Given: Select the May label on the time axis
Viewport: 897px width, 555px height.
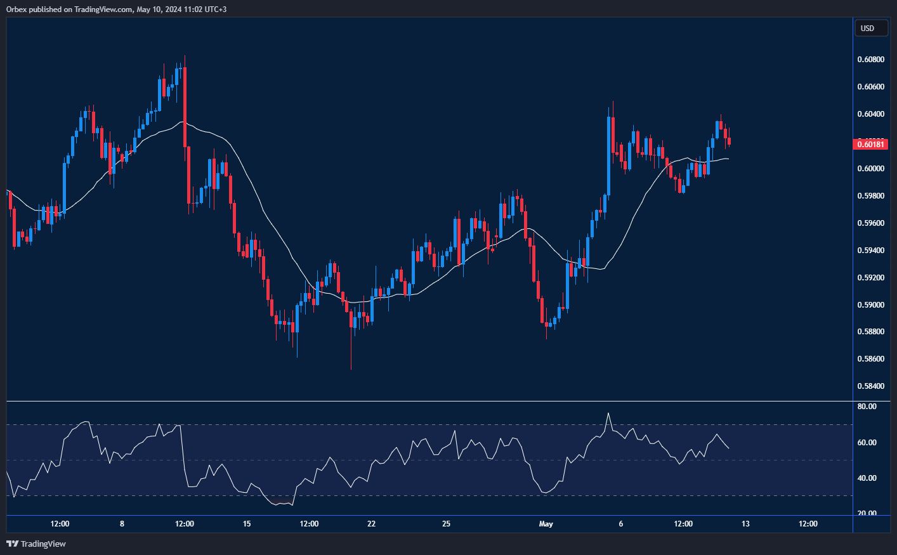Looking at the screenshot, I should [546, 524].
